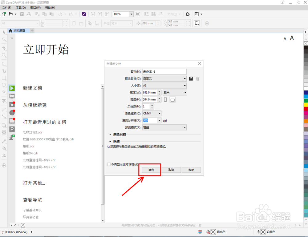Viewport: 308px width, 237px height.
Task: Collapse the Description section
Action: coord(110,141)
